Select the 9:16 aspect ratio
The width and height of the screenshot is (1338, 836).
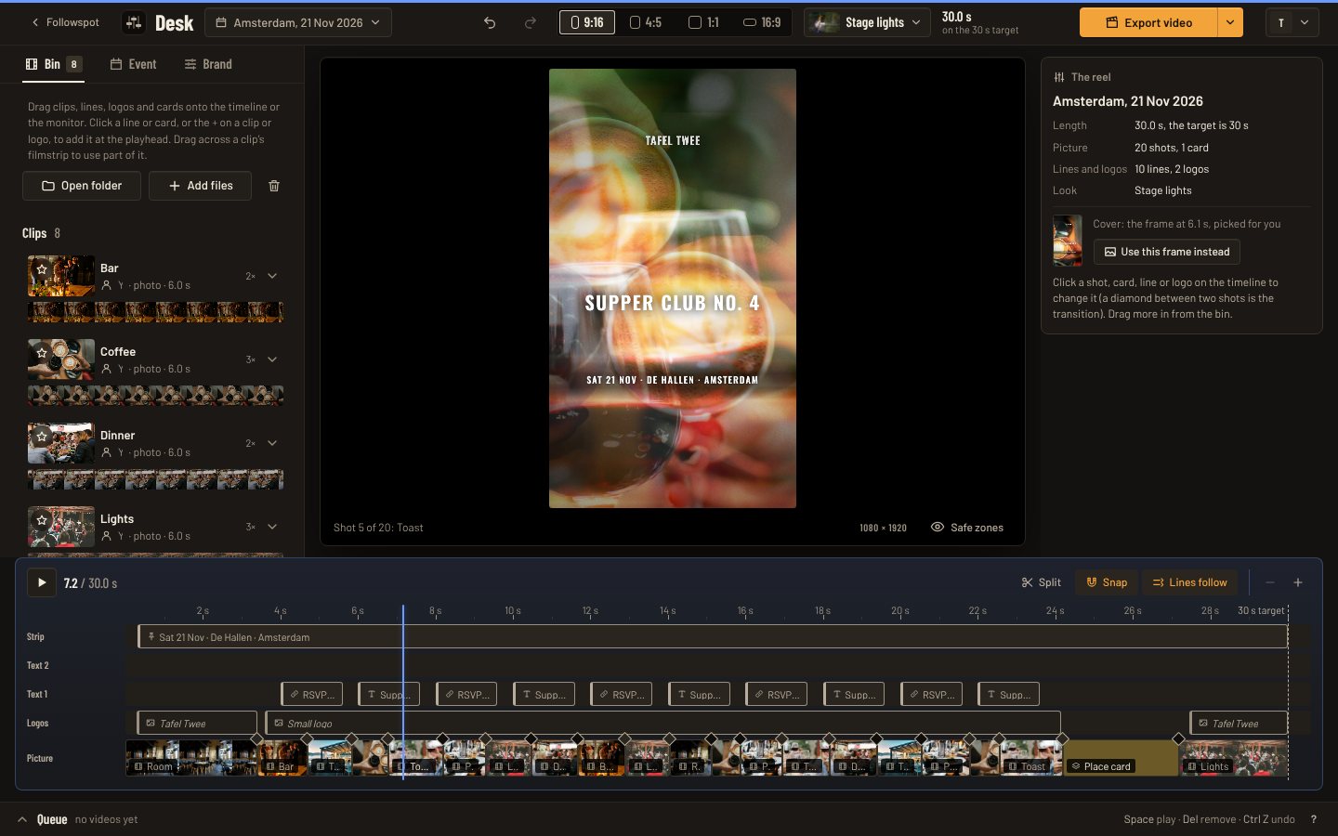pyautogui.click(x=586, y=22)
